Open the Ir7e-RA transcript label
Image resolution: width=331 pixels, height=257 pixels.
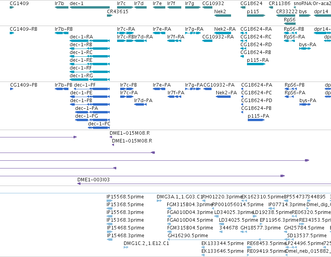click(162, 29)
